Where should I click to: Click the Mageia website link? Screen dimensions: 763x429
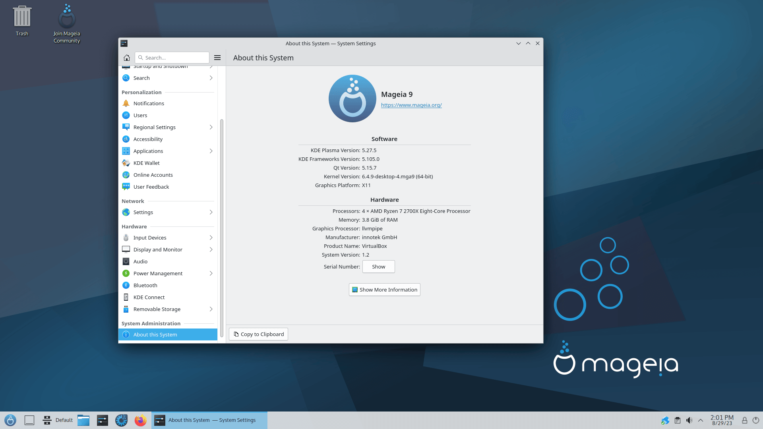tap(411, 105)
